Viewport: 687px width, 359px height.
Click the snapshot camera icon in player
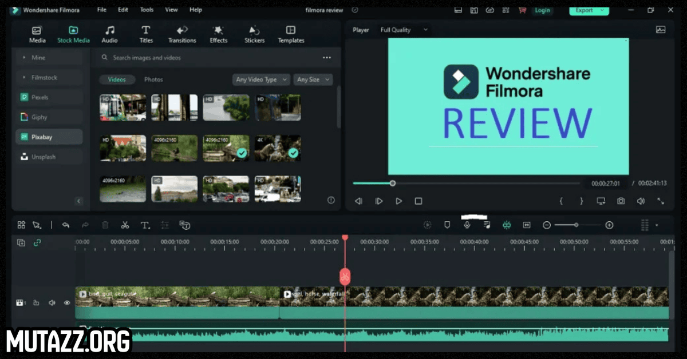click(621, 201)
